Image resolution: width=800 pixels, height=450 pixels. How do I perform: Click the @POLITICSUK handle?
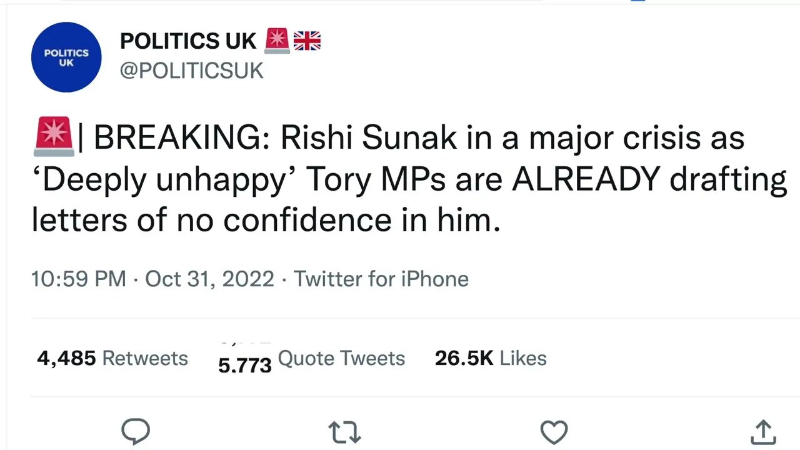191,71
